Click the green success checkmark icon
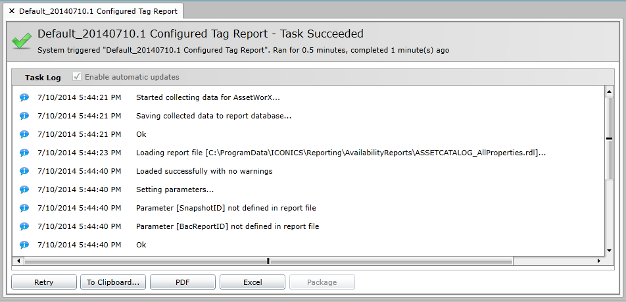Image resolution: width=626 pixels, height=302 pixels. 21,41
